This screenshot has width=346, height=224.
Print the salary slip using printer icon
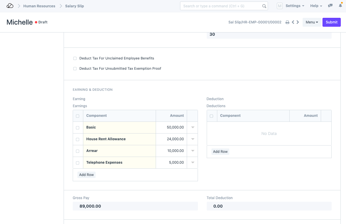click(x=287, y=22)
